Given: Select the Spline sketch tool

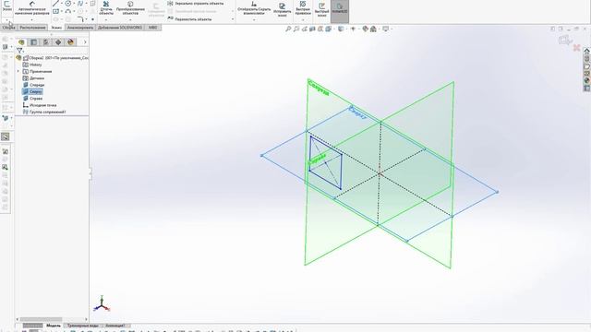Looking at the screenshot, I should pyautogui.click(x=80, y=4).
